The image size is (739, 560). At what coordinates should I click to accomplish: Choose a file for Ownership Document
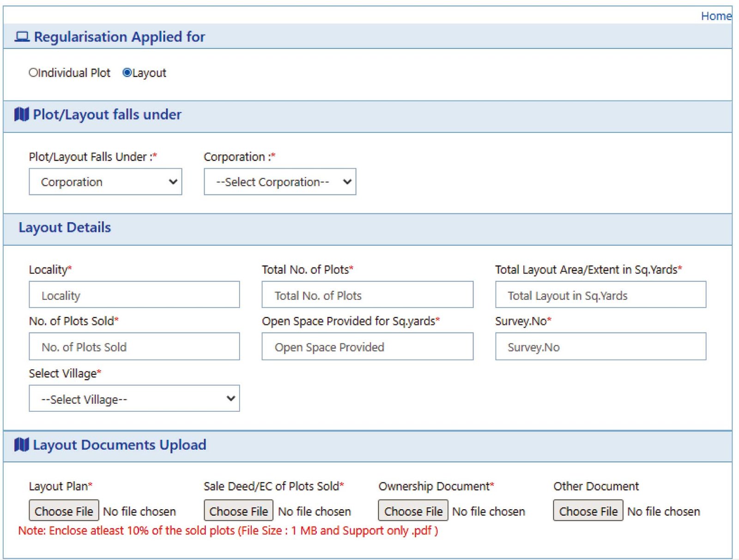412,511
